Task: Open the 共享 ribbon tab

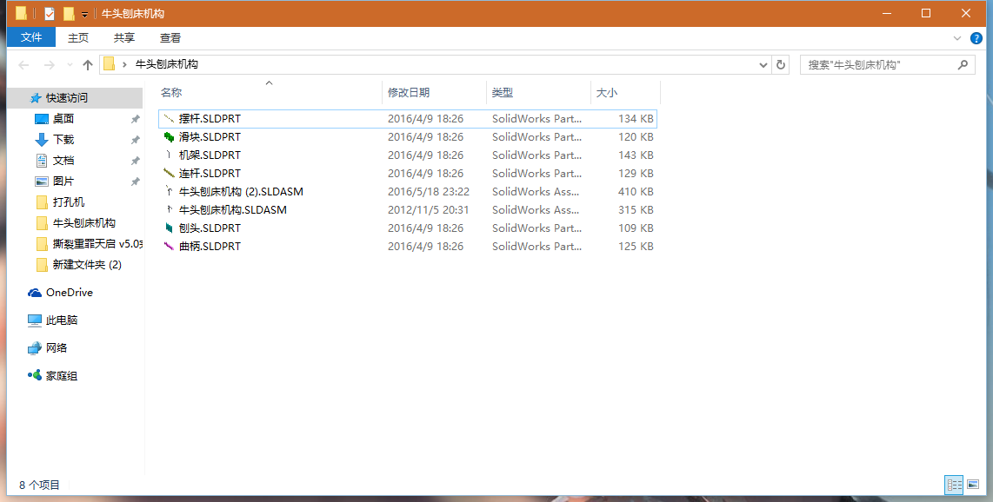Action: (124, 38)
